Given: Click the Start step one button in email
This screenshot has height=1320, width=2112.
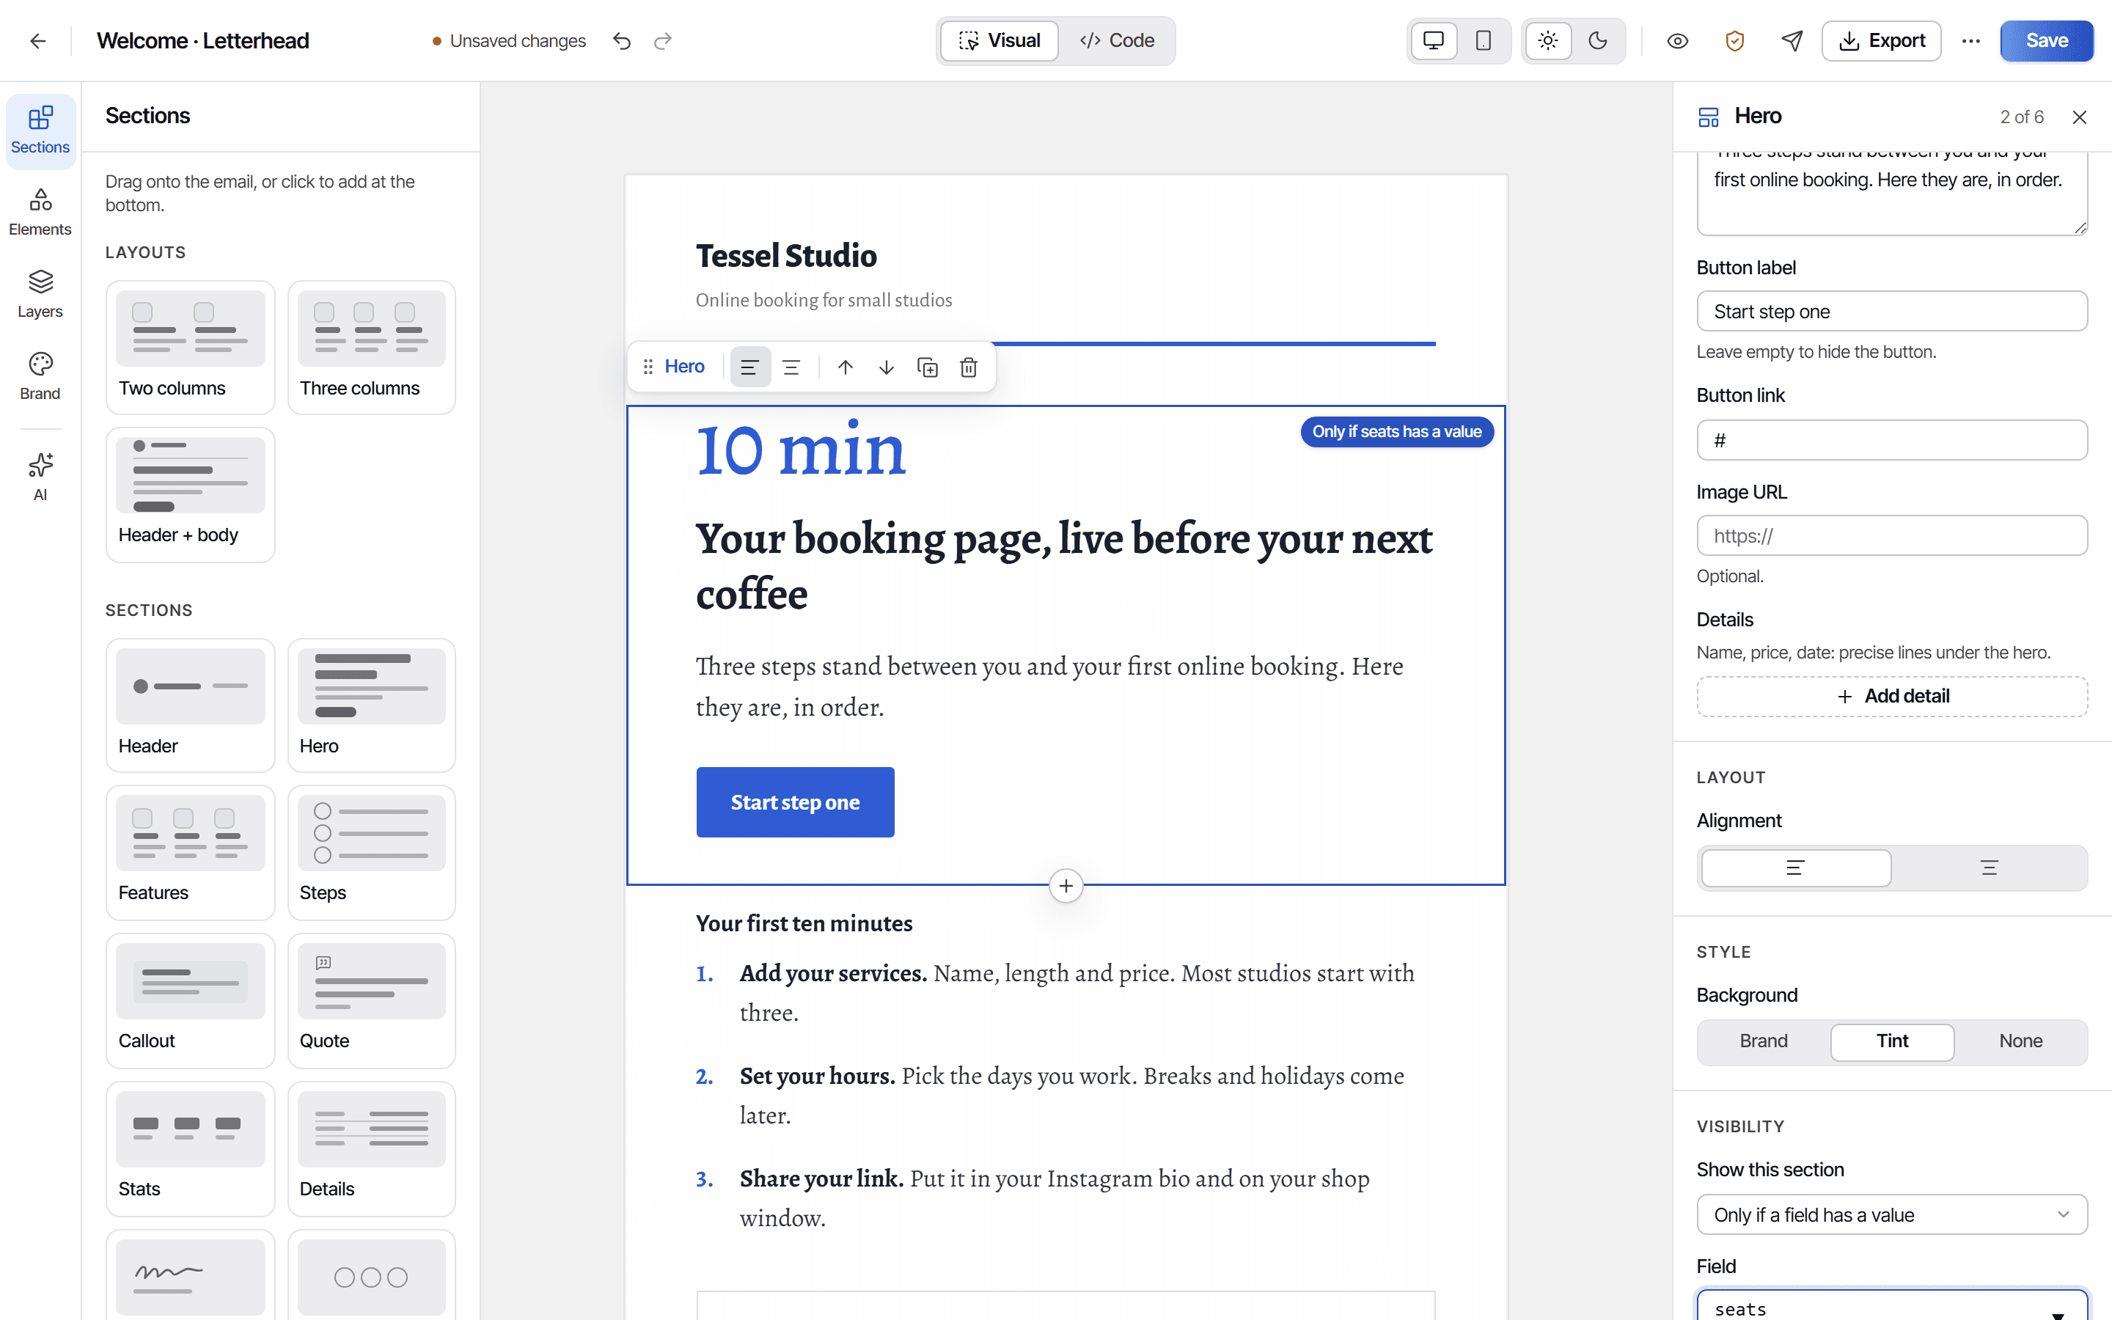Looking at the screenshot, I should pyautogui.click(x=795, y=802).
